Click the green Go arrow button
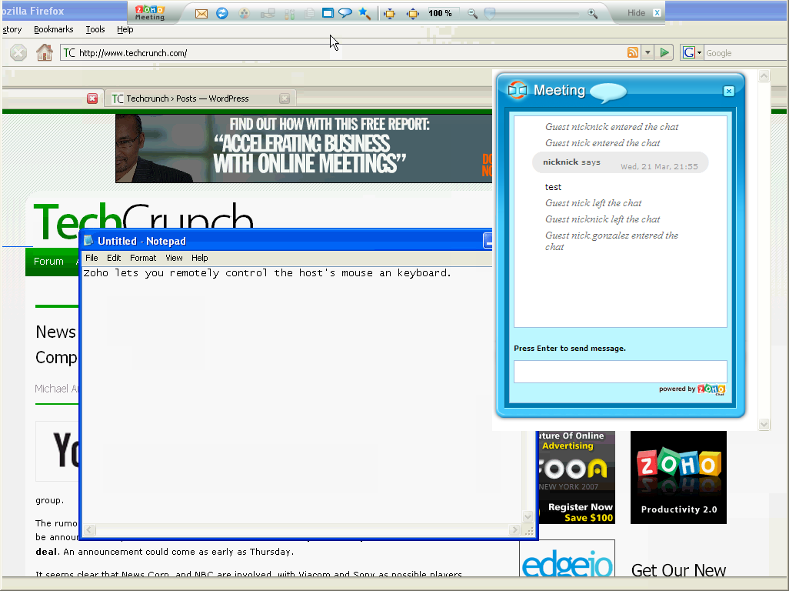The image size is (789, 591). pos(664,52)
